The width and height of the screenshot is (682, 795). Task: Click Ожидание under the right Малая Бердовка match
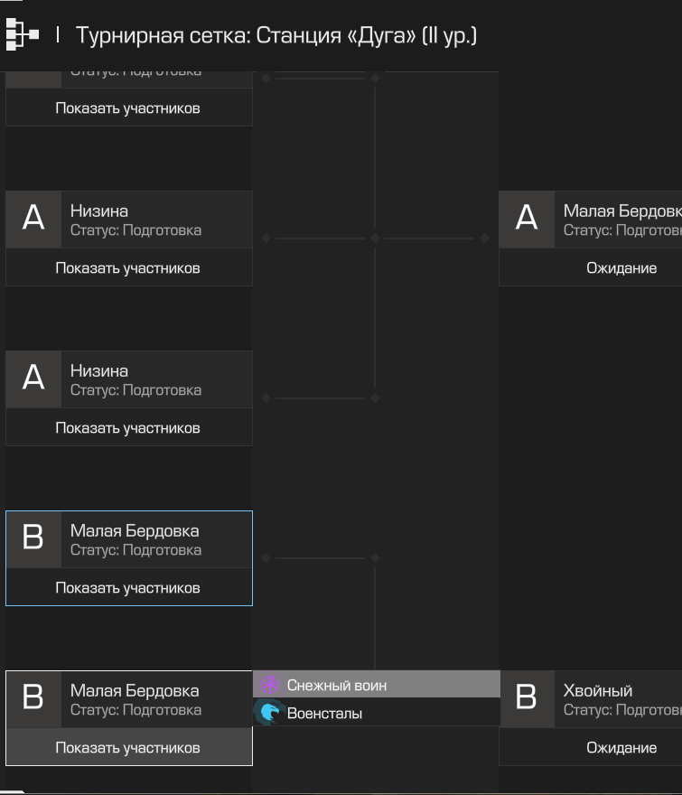click(x=621, y=267)
